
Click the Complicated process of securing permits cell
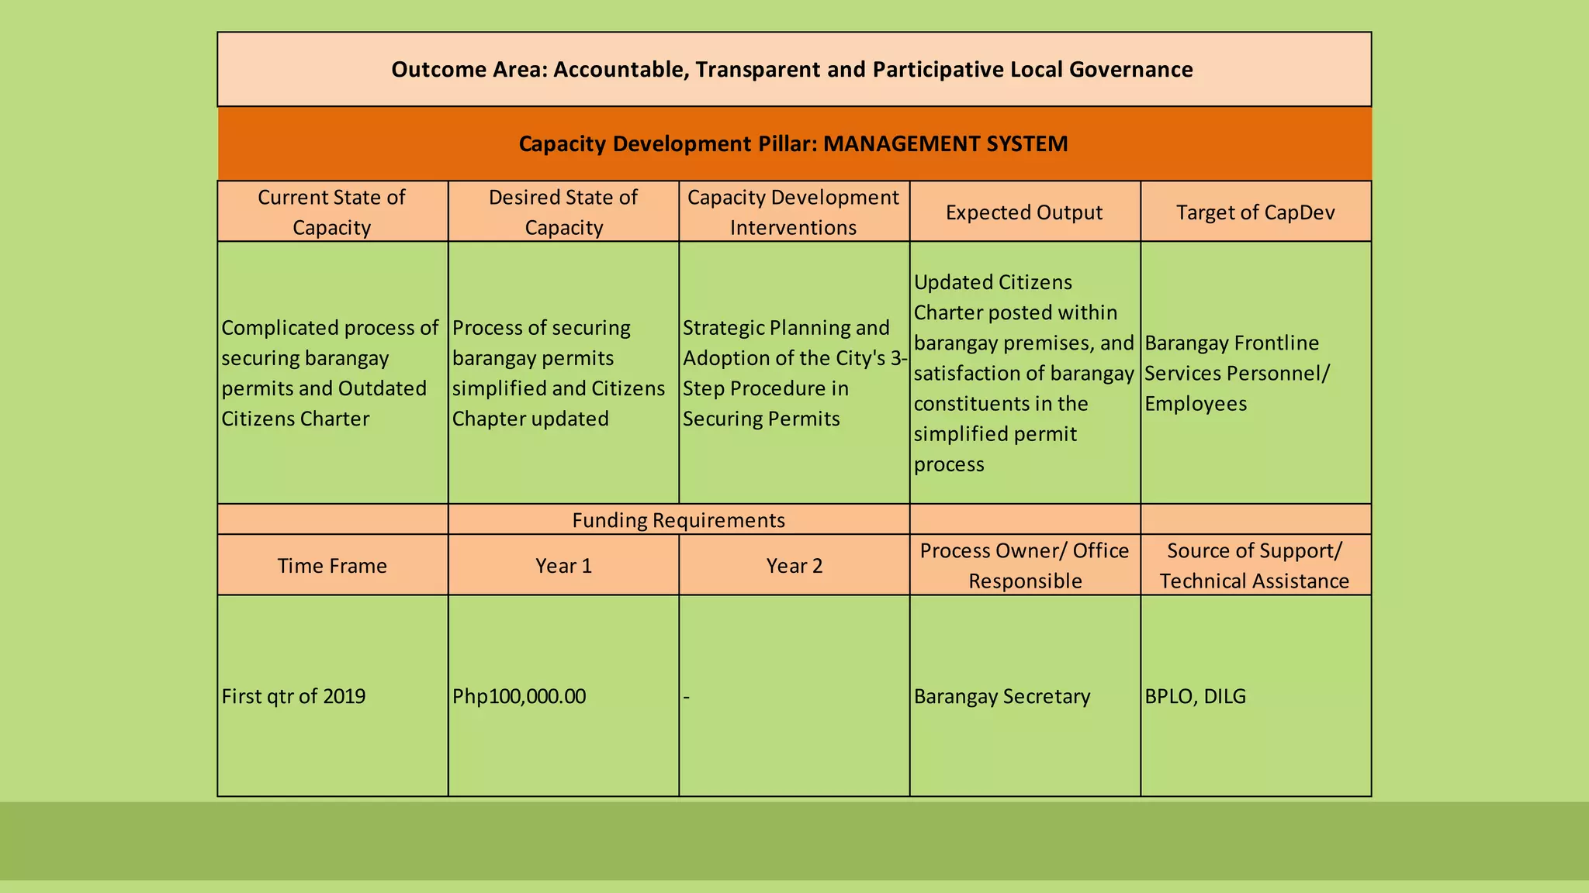coord(332,373)
